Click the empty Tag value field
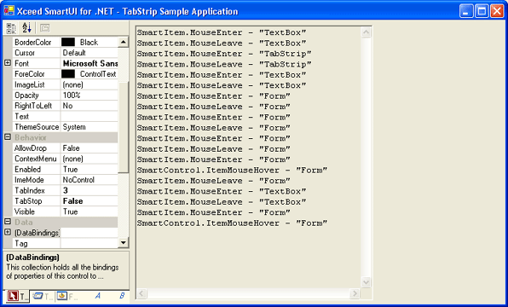 89,243
